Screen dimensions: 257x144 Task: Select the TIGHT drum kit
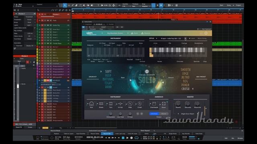[x=108, y=83]
